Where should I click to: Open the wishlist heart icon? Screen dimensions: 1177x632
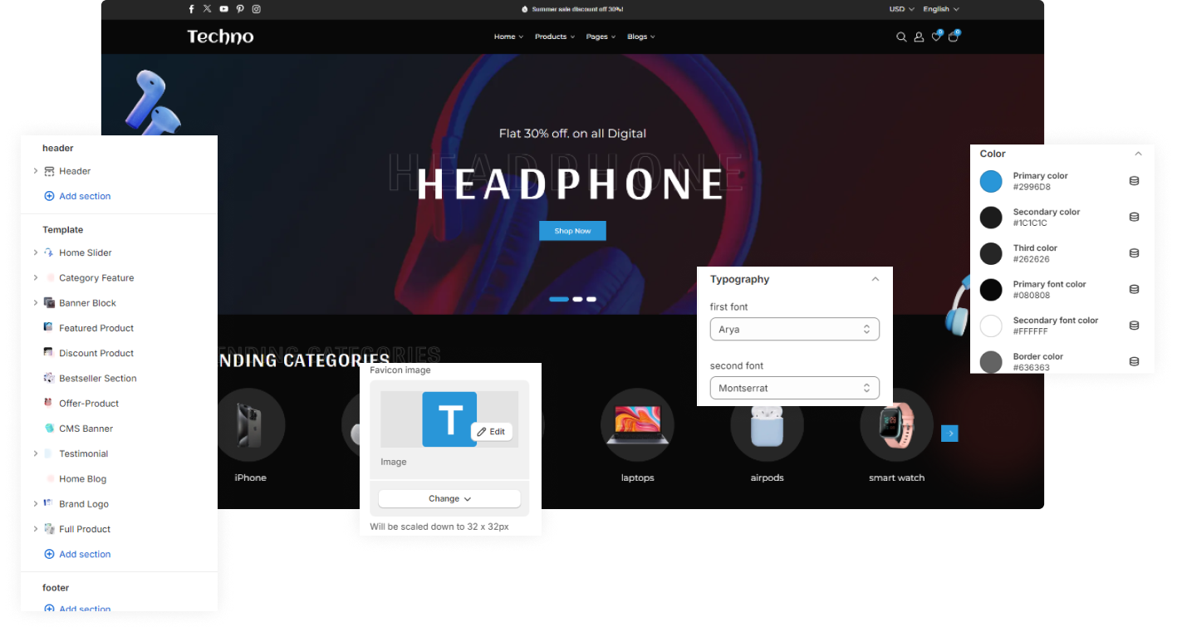point(936,37)
